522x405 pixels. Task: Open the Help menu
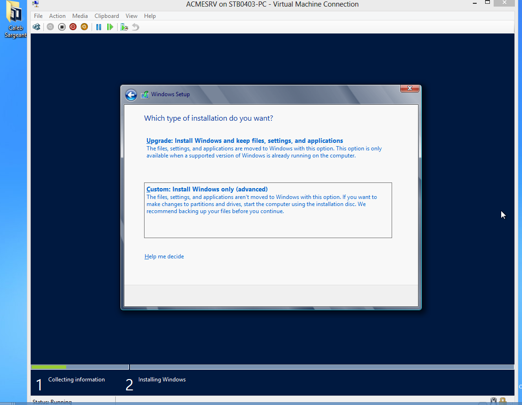(150, 16)
